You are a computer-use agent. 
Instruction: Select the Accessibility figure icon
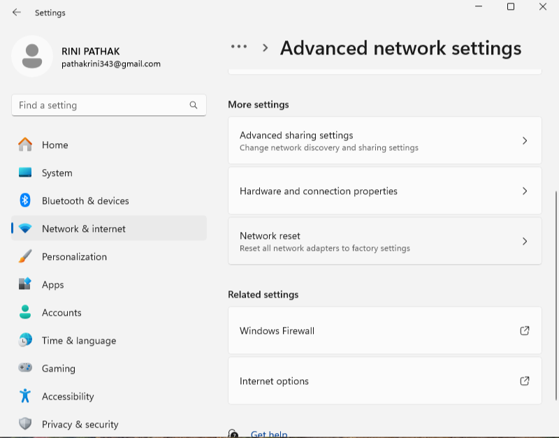click(x=25, y=396)
